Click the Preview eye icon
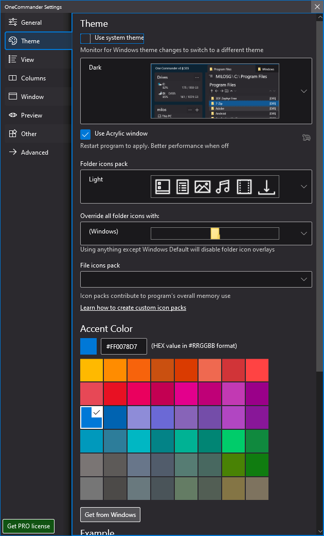324x536 pixels. click(13, 115)
